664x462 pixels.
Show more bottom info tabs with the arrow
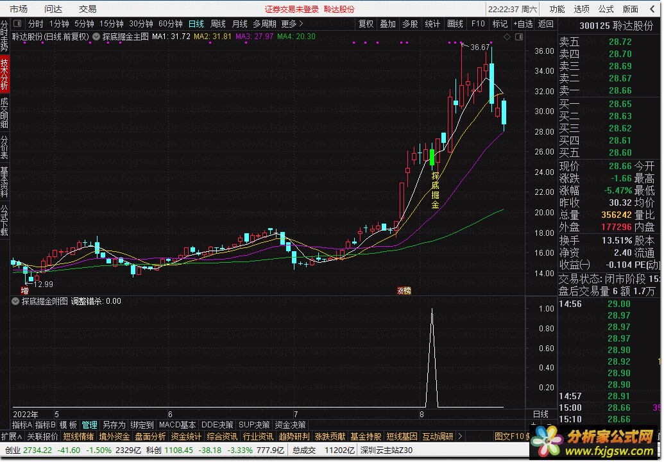point(460,436)
